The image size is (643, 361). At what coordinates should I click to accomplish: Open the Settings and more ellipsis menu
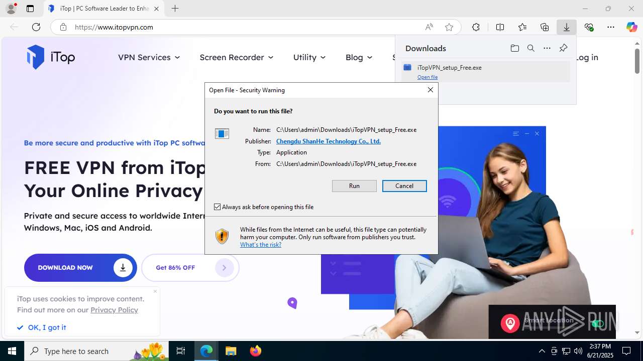click(x=611, y=27)
